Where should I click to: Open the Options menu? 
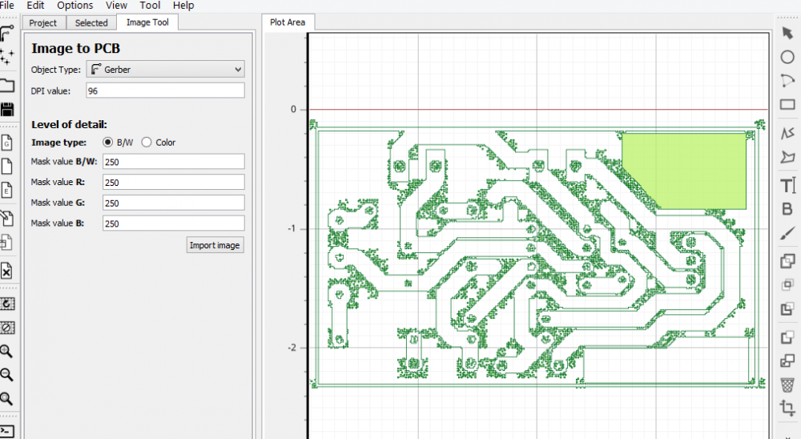tap(74, 6)
